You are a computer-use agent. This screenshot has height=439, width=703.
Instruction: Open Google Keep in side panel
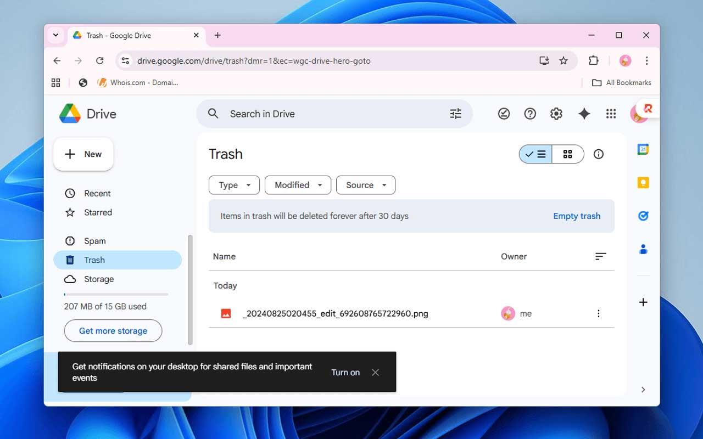[643, 183]
